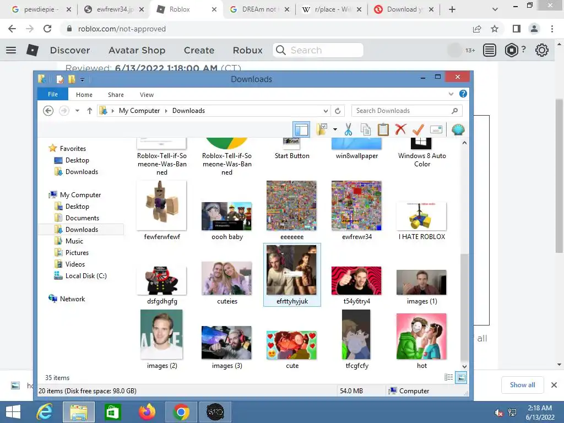Switch to details view icon
564x423 pixels.
[x=448, y=377]
